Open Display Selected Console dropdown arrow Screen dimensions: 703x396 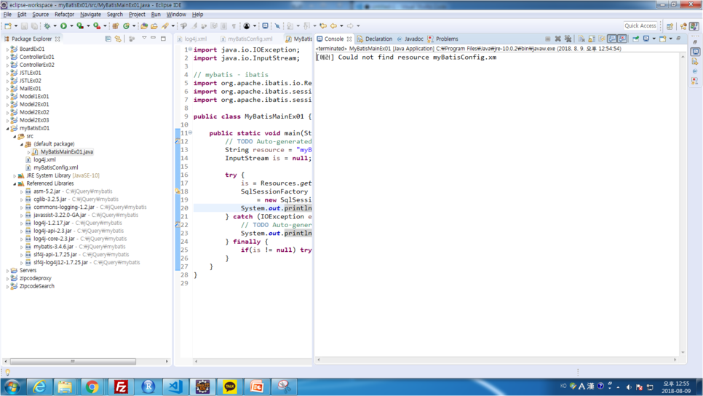click(x=654, y=39)
